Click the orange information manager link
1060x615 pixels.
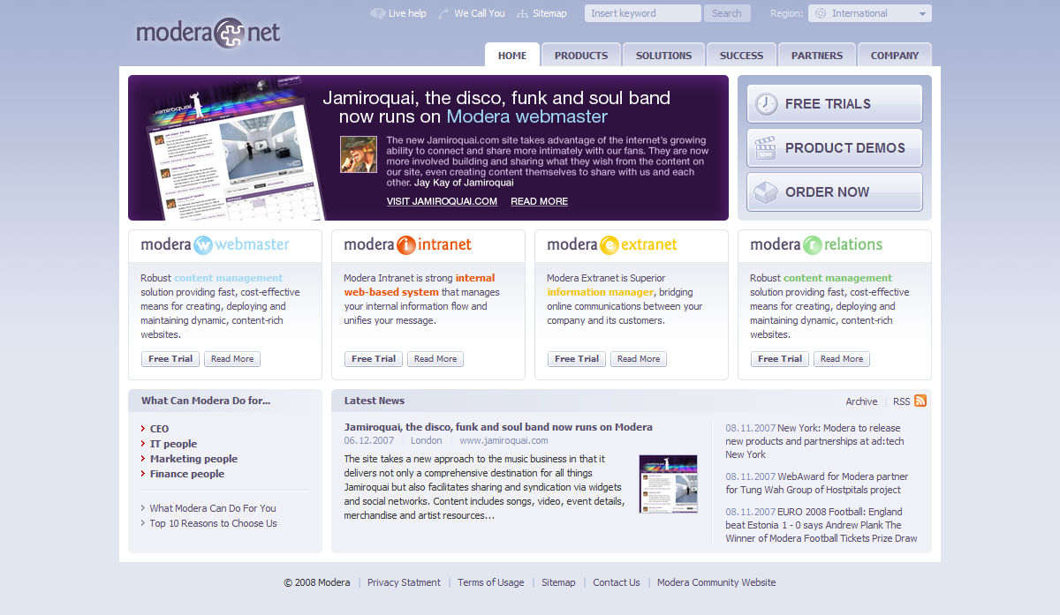(x=600, y=292)
